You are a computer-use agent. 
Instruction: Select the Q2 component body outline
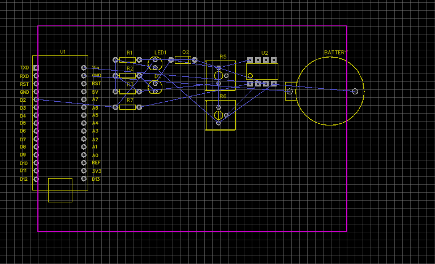pos(183,60)
